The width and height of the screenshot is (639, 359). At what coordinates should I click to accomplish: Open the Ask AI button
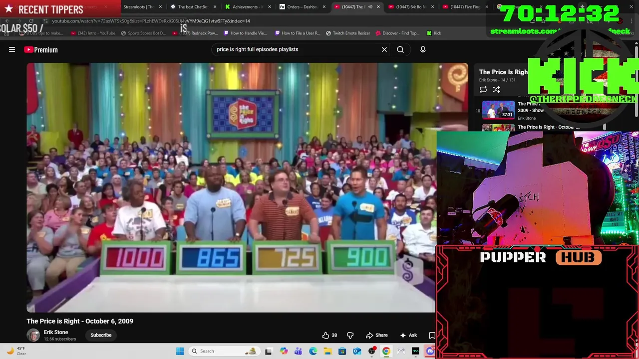tap(408, 335)
